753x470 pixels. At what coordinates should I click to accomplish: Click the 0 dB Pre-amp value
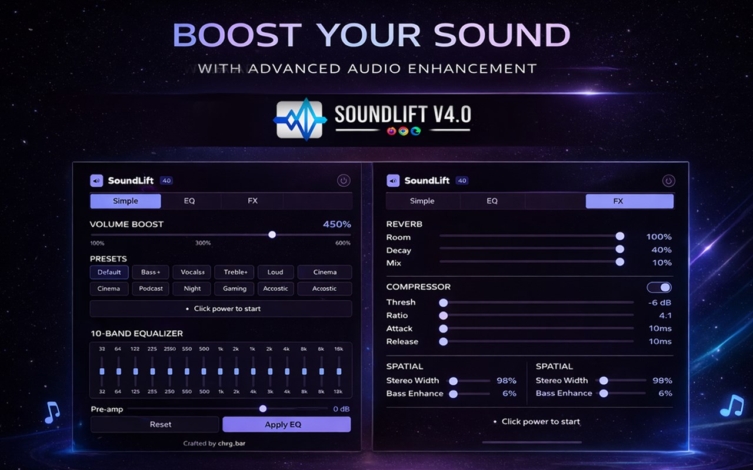[341, 409]
